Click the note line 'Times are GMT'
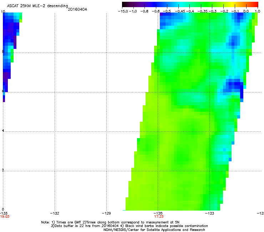The image size is (264, 232). point(68,222)
